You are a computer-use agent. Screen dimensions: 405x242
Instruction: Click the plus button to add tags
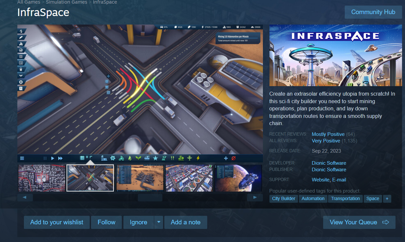click(387, 198)
